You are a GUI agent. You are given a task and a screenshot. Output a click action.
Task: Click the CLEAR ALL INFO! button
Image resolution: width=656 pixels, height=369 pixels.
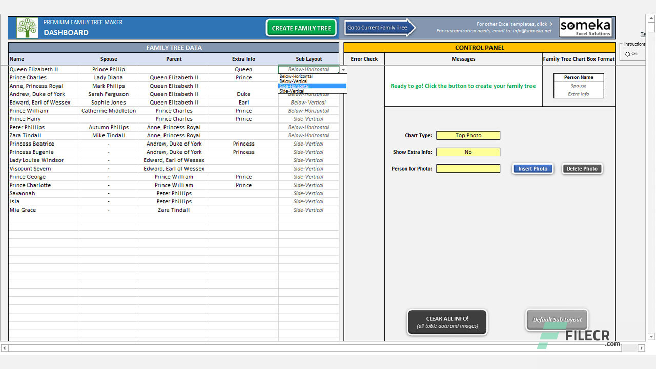point(447,322)
